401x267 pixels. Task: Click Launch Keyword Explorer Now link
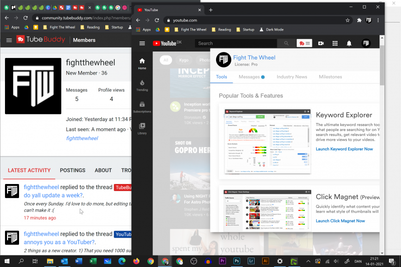coord(344,149)
